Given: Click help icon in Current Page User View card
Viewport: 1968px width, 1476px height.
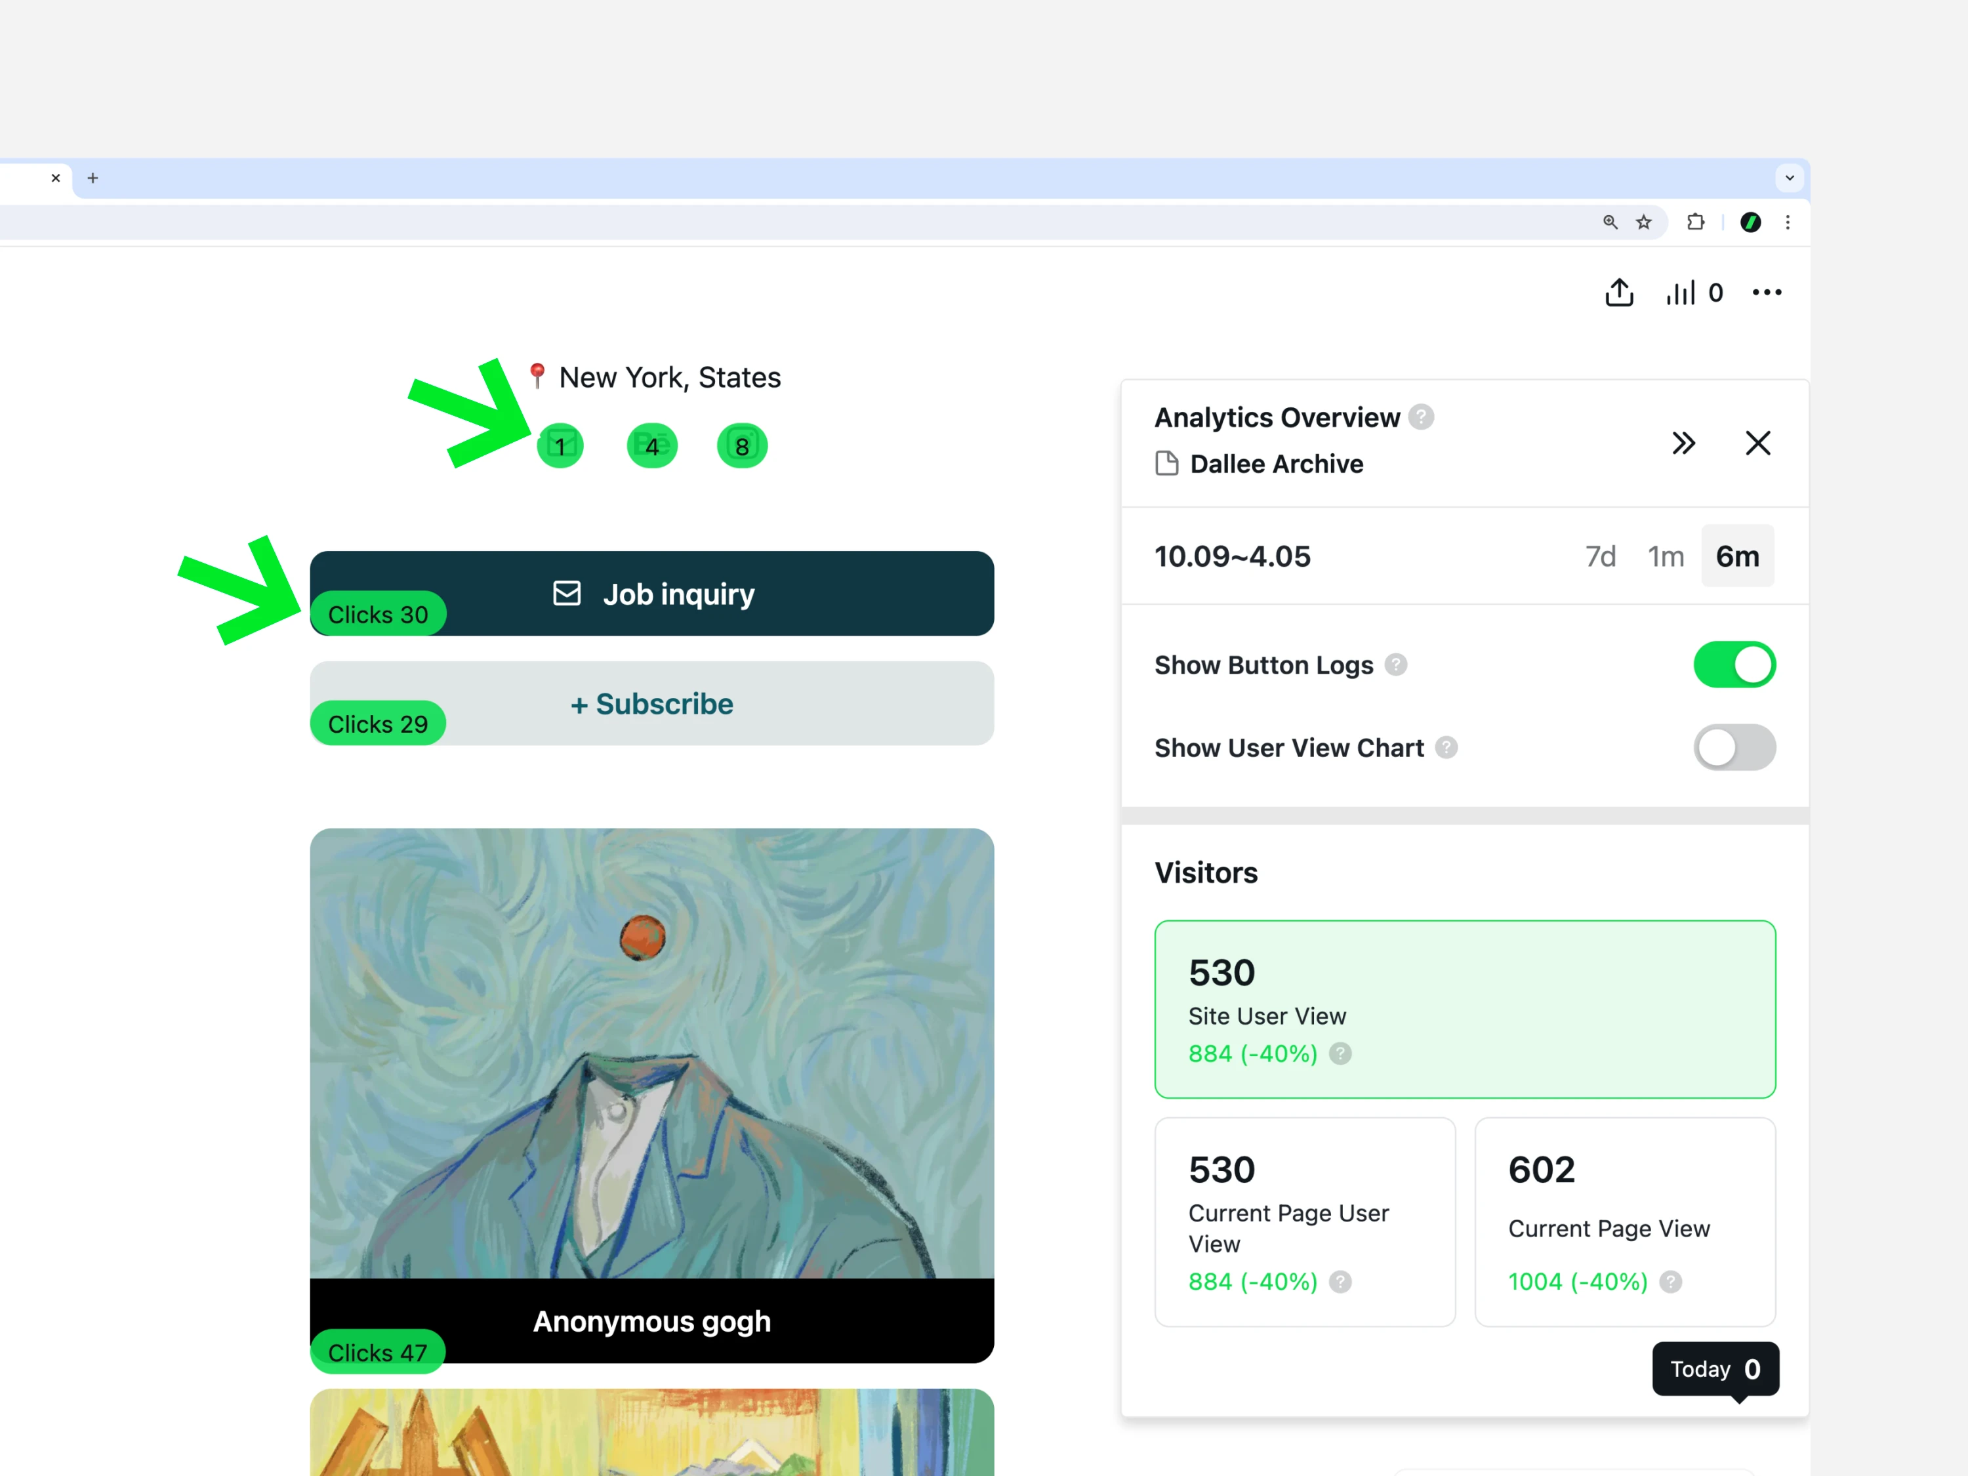Looking at the screenshot, I should point(1340,1281).
